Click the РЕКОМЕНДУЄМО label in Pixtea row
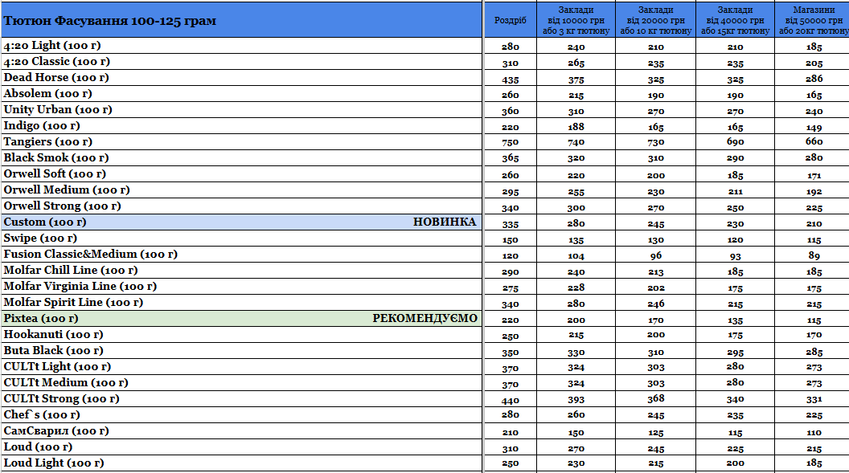This screenshot has width=849, height=473. pos(424,319)
